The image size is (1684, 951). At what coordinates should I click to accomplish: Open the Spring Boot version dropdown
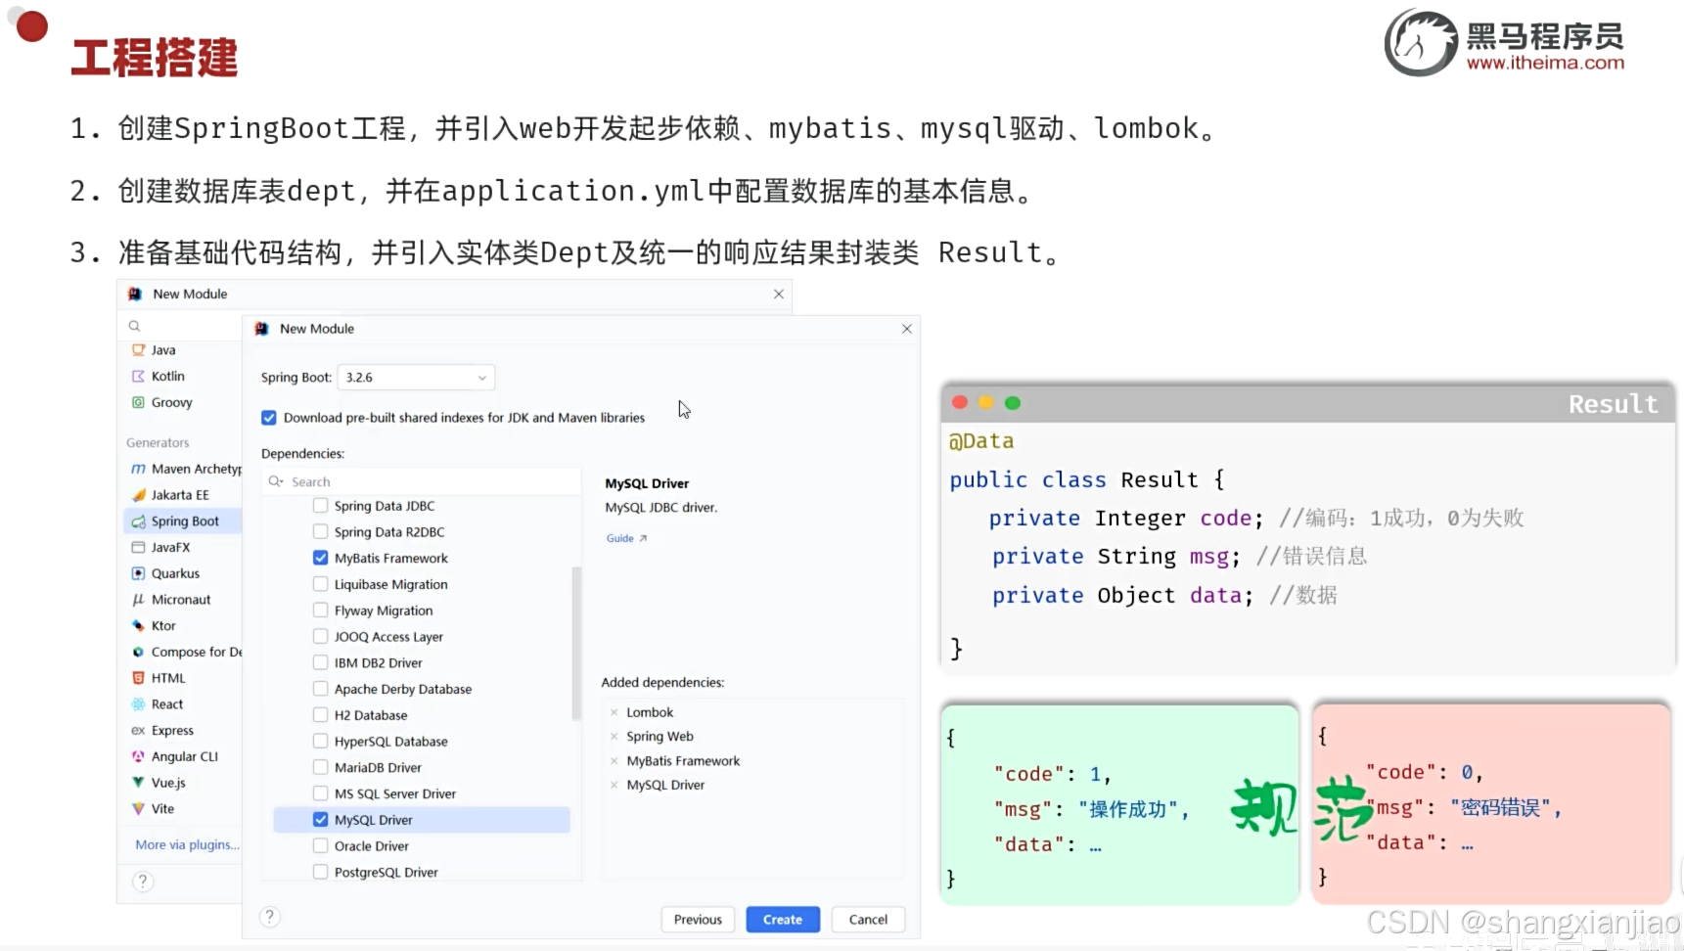click(416, 378)
